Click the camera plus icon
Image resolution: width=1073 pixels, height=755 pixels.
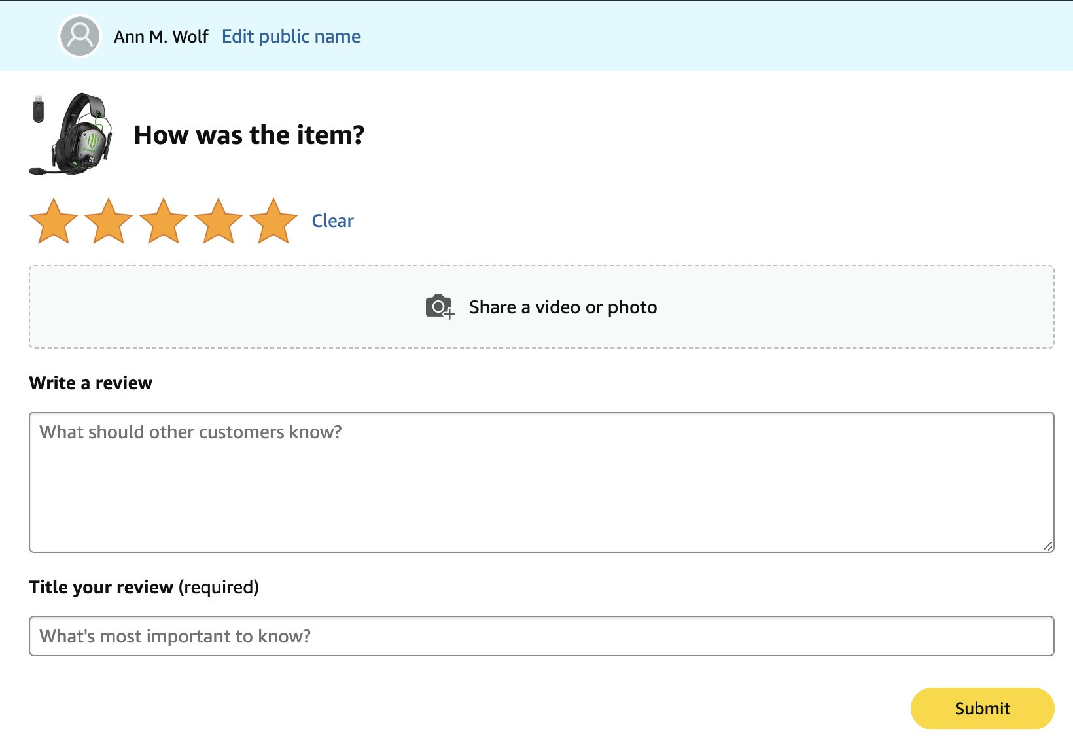[x=440, y=307]
